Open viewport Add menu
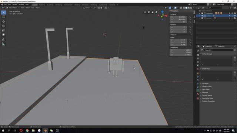 (33, 8)
